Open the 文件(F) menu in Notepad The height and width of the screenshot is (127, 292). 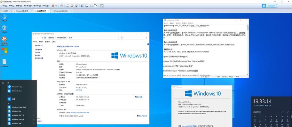click(x=166, y=23)
